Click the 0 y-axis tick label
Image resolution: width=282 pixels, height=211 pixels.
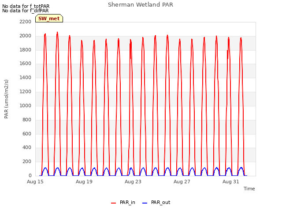(30, 175)
